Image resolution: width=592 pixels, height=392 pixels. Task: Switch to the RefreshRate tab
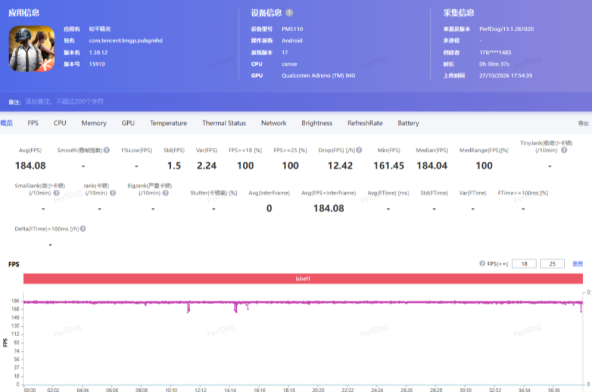365,123
